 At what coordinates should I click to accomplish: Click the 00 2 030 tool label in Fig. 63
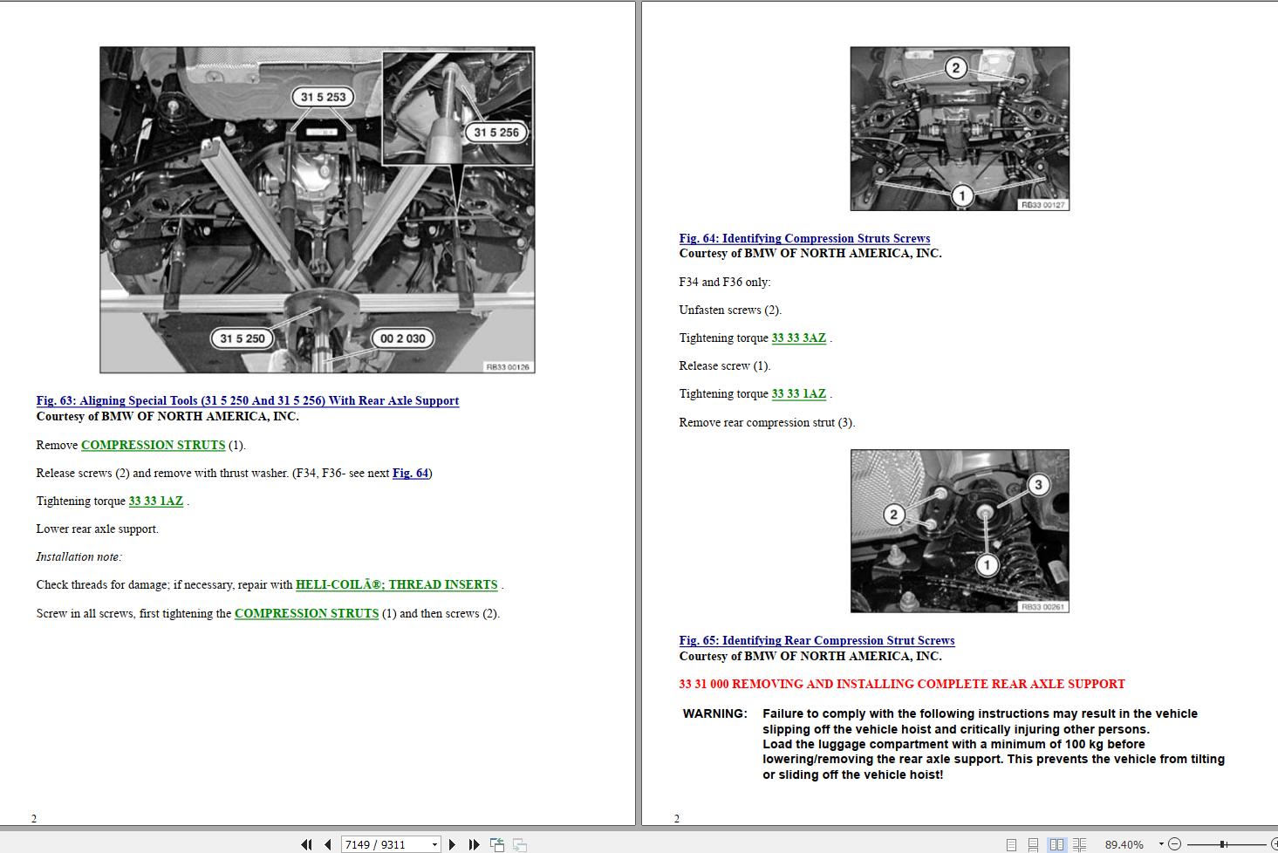click(403, 338)
